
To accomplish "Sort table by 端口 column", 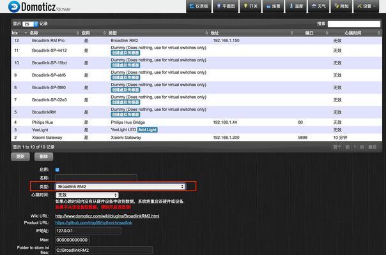I will [x=312, y=33].
